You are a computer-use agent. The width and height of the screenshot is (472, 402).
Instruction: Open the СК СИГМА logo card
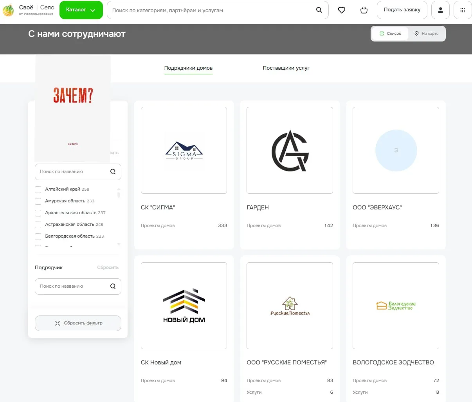(x=184, y=150)
